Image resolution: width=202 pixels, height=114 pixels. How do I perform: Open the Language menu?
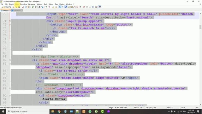pos(32,4)
